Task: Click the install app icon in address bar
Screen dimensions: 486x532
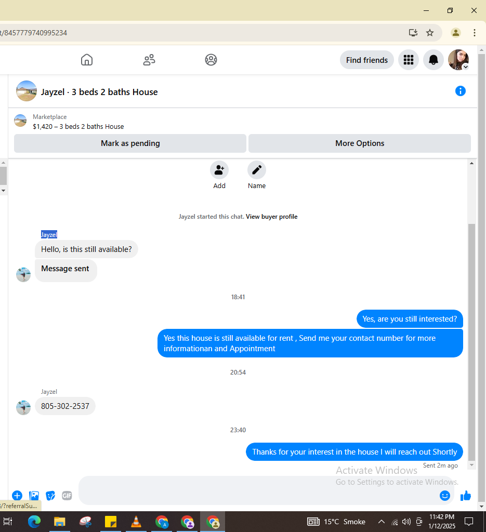Action: click(413, 33)
